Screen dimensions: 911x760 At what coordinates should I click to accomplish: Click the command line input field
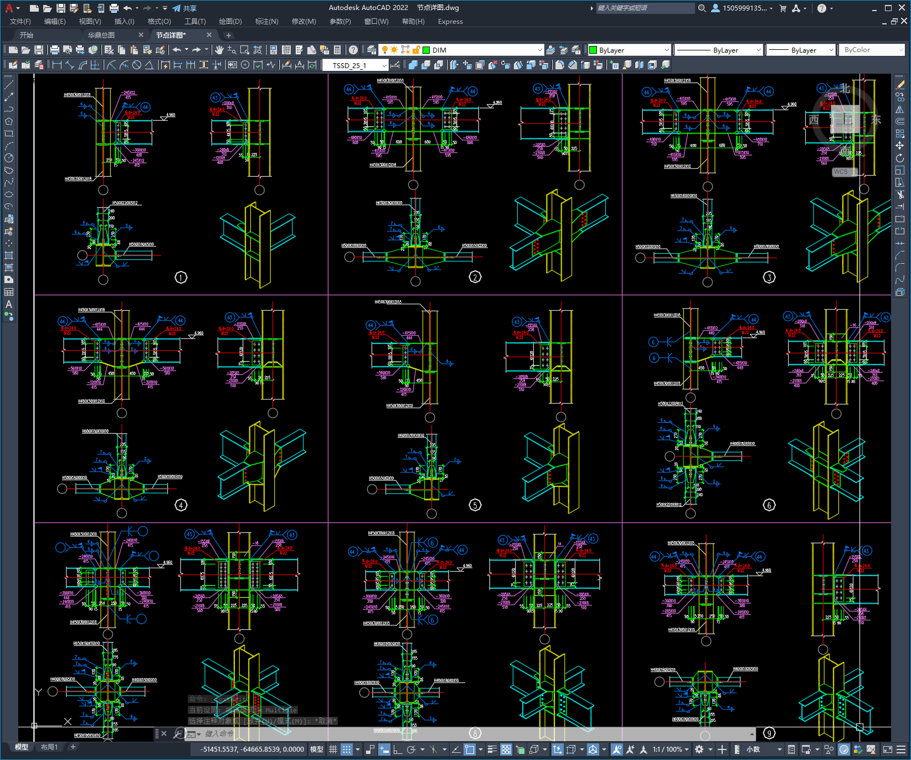click(471, 734)
